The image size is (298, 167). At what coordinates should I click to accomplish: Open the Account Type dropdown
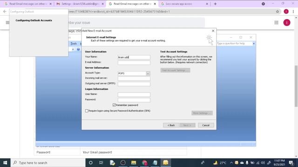[148, 73]
